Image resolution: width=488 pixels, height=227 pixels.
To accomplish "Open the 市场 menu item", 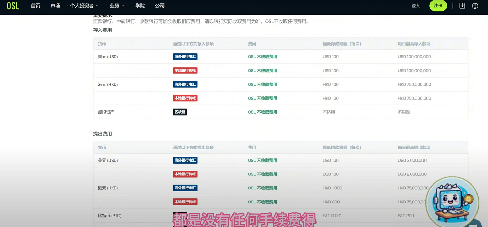I will coord(55,6).
